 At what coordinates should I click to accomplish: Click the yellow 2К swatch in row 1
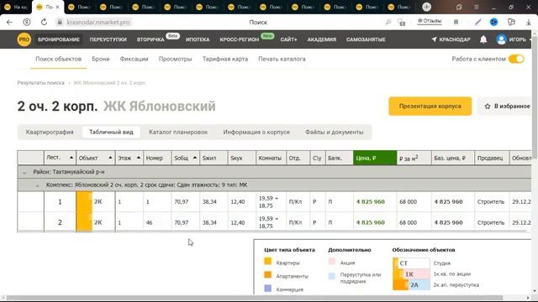[x=84, y=201]
